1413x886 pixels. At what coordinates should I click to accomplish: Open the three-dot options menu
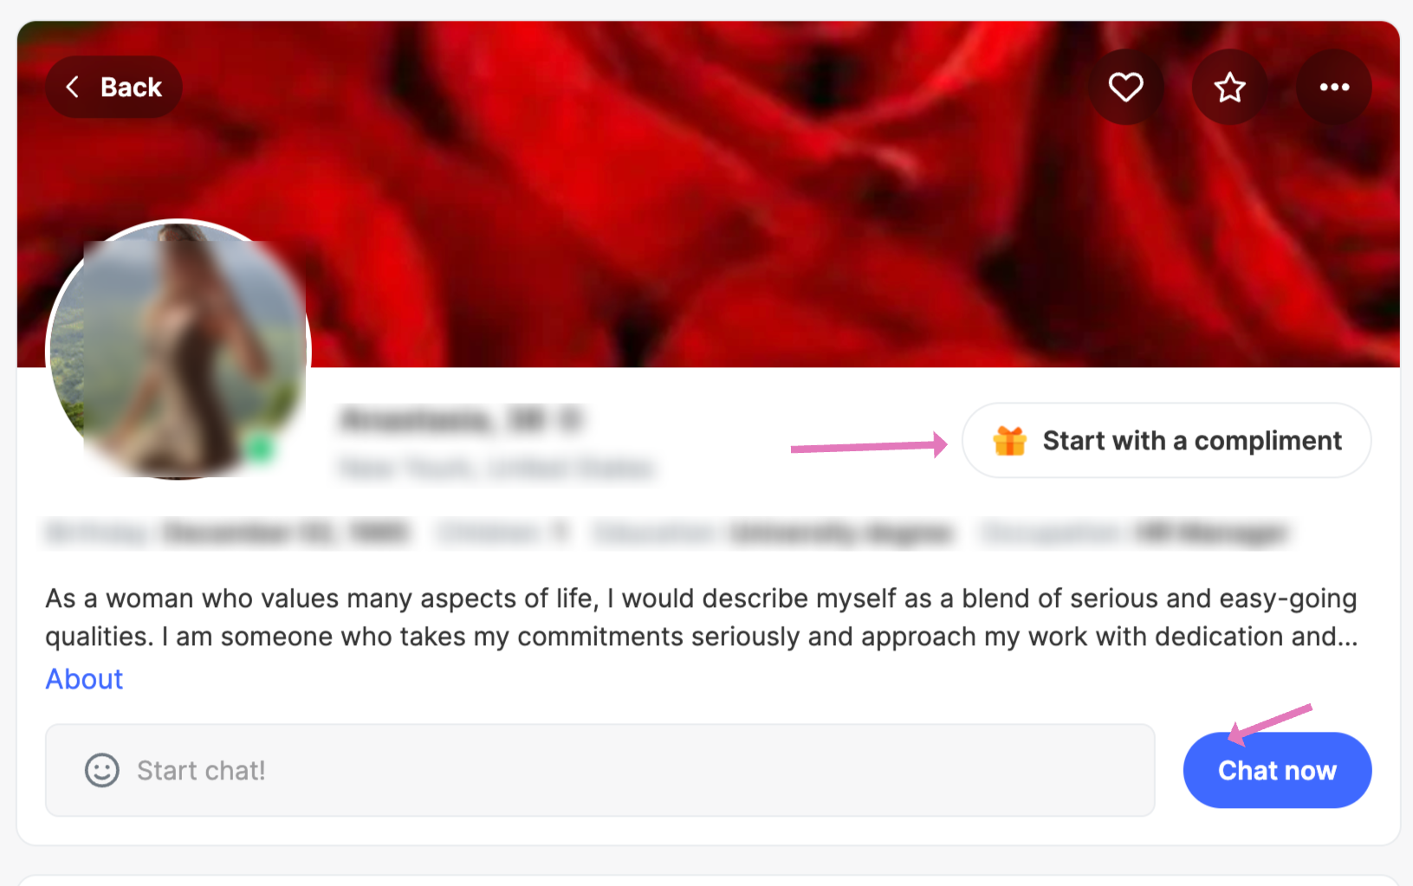tap(1333, 87)
